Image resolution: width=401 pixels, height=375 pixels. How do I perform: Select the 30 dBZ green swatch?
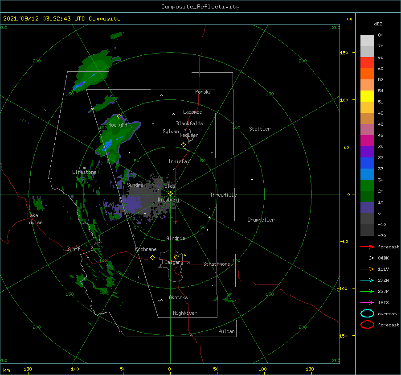point(367,185)
